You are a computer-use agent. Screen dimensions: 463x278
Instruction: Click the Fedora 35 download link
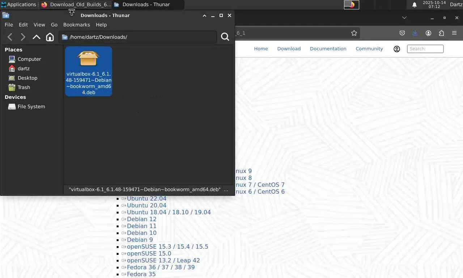(x=141, y=274)
